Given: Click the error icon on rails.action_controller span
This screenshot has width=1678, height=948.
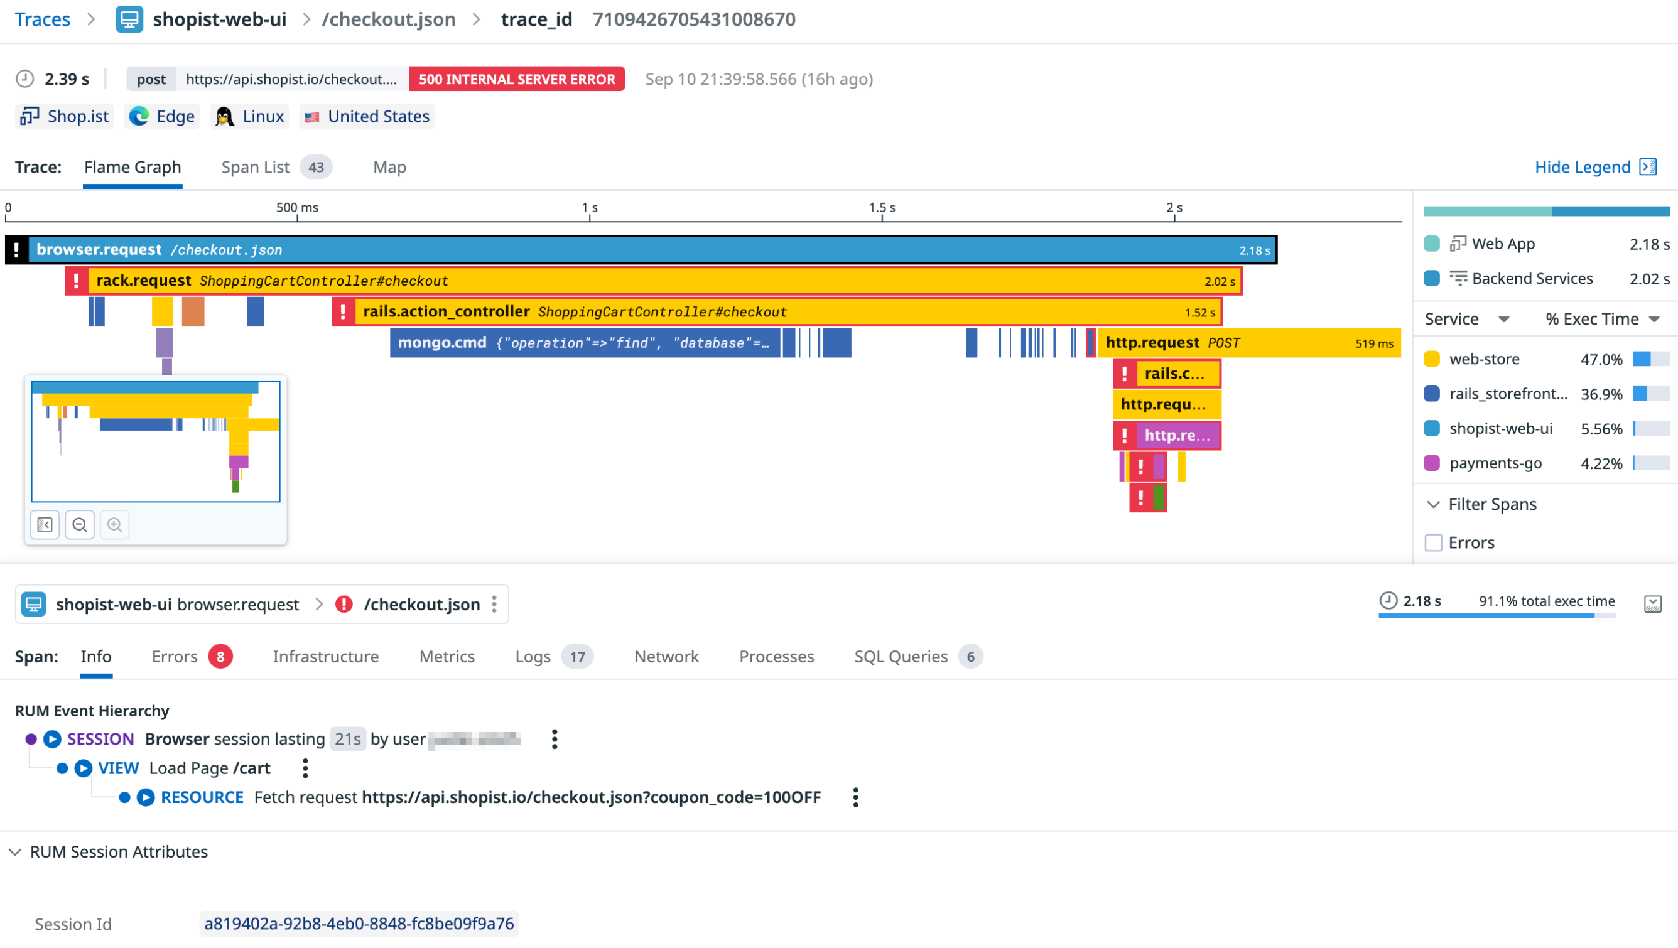Looking at the screenshot, I should (344, 311).
